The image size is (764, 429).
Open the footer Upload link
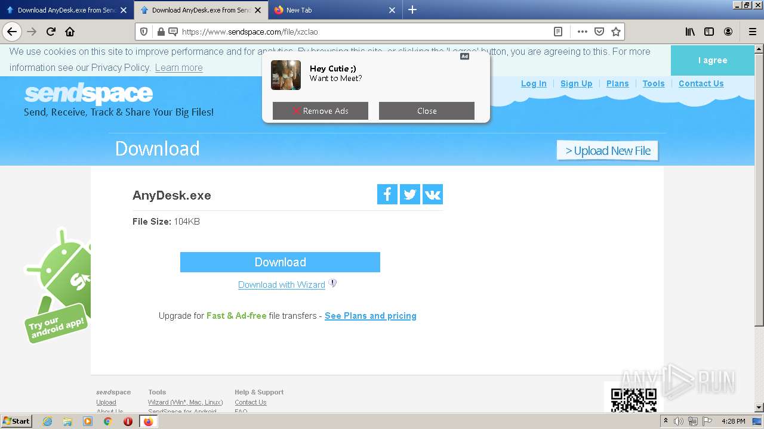106,402
